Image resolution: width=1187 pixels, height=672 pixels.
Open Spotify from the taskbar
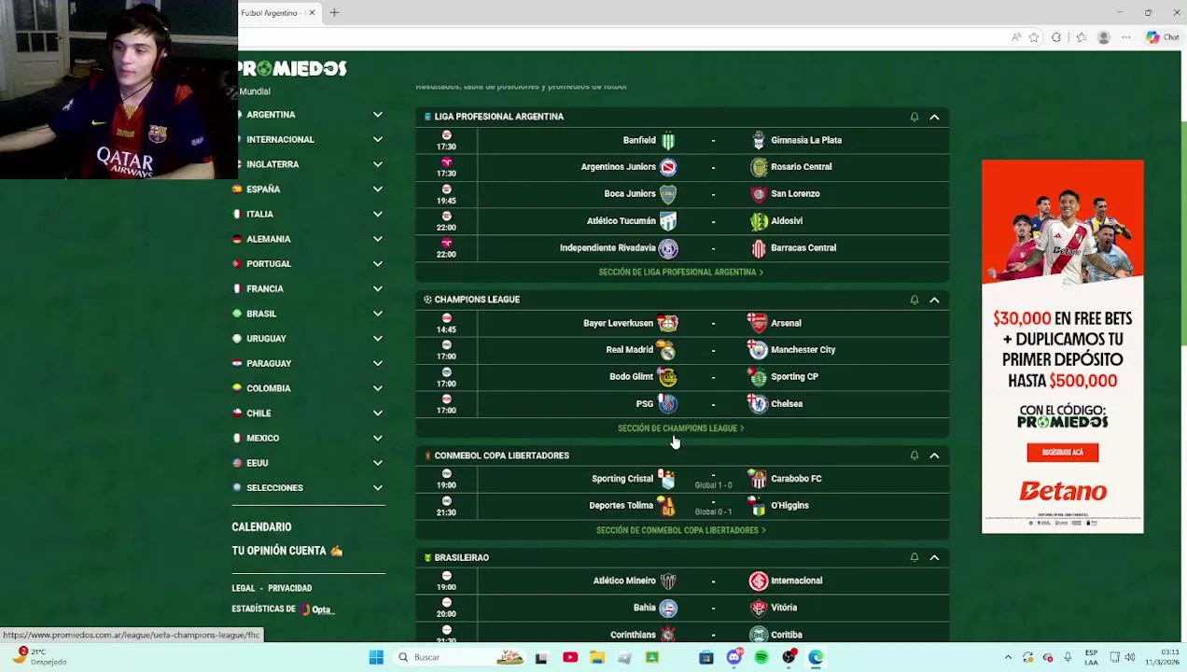tap(761, 657)
